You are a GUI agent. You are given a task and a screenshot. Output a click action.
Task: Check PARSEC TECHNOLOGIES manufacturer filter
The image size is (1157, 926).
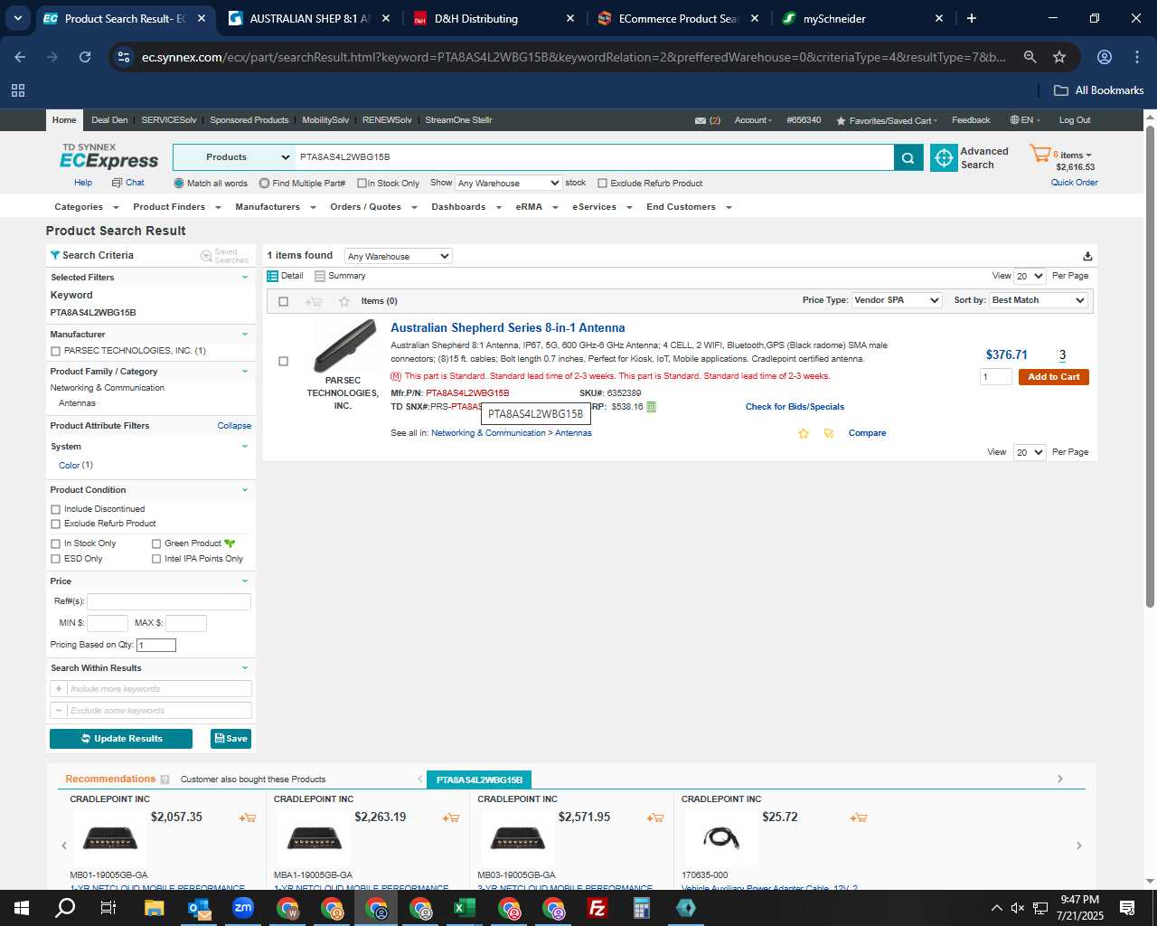point(56,351)
